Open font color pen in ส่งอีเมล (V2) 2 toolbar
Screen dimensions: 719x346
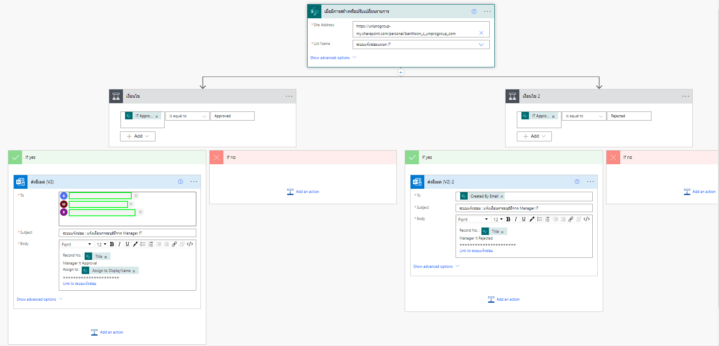click(x=531, y=219)
